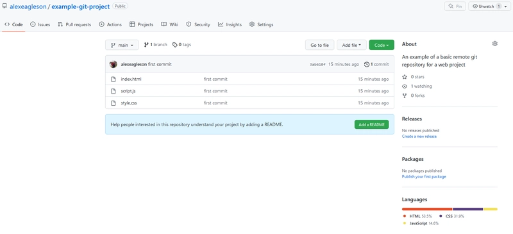Click the yellow JavaScript segment of language bar
Image resolution: width=513 pixels, height=234 pixels.
click(x=491, y=209)
